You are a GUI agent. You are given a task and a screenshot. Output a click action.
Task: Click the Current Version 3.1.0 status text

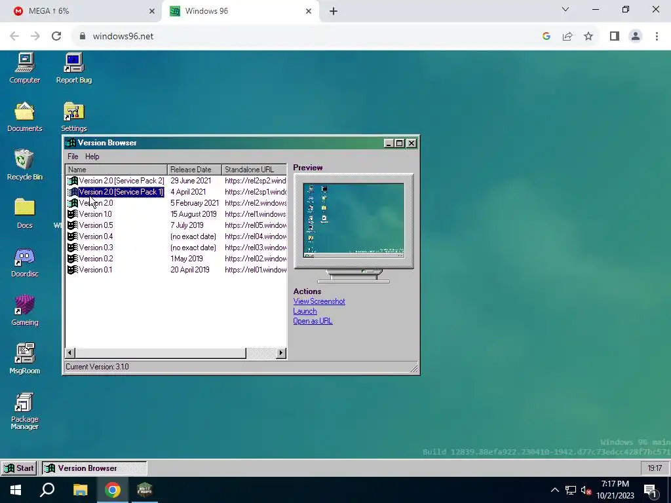coord(97,367)
